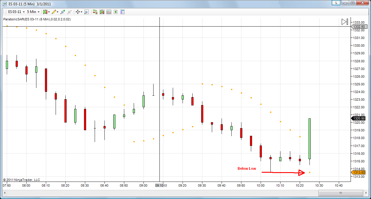Open the Chart Trader icon
This screenshot has width=371, height=199.
pyautogui.click(x=95, y=12)
